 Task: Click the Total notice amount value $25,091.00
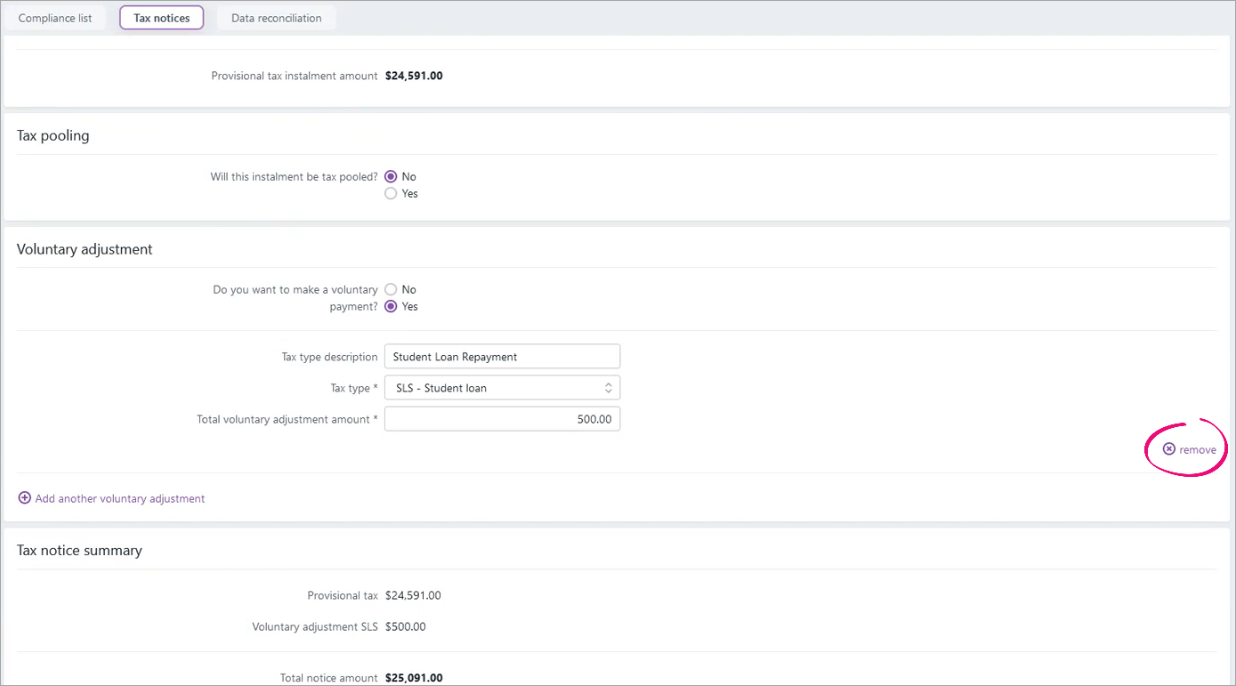414,678
